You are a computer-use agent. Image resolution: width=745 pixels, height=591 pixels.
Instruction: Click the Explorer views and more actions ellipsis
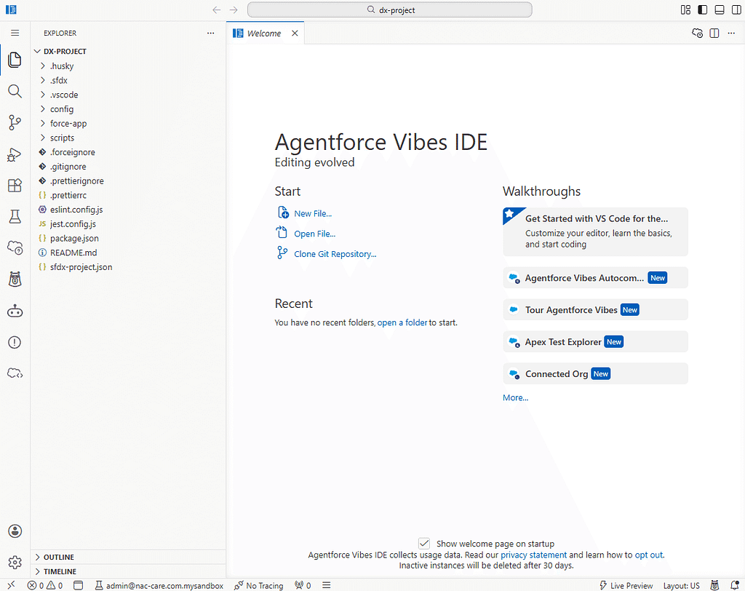click(x=210, y=33)
